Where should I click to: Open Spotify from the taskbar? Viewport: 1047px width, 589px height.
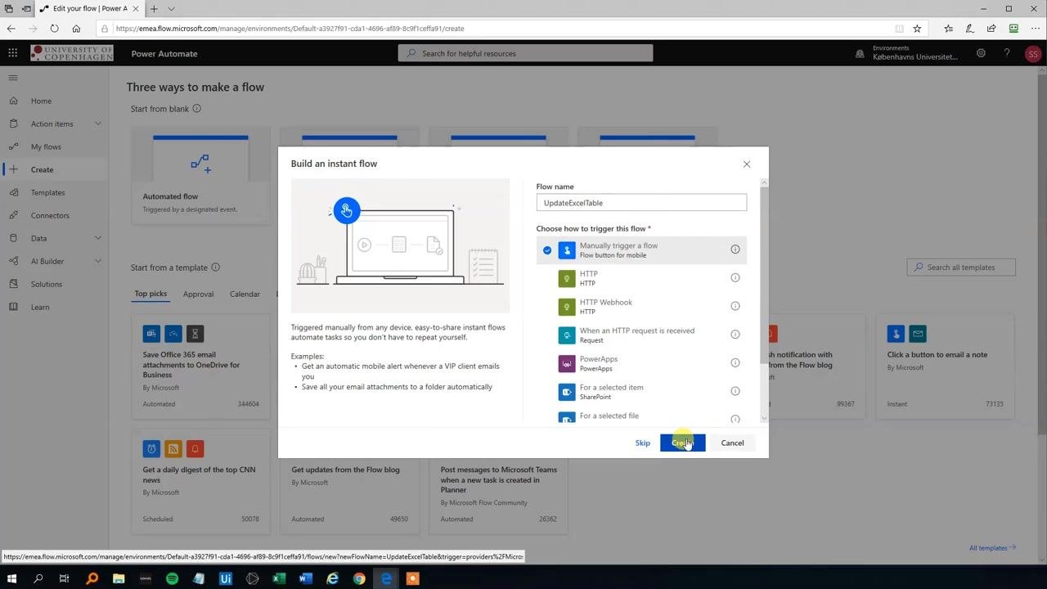coord(172,578)
